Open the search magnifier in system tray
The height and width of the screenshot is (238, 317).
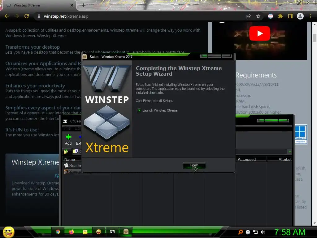click(240, 232)
